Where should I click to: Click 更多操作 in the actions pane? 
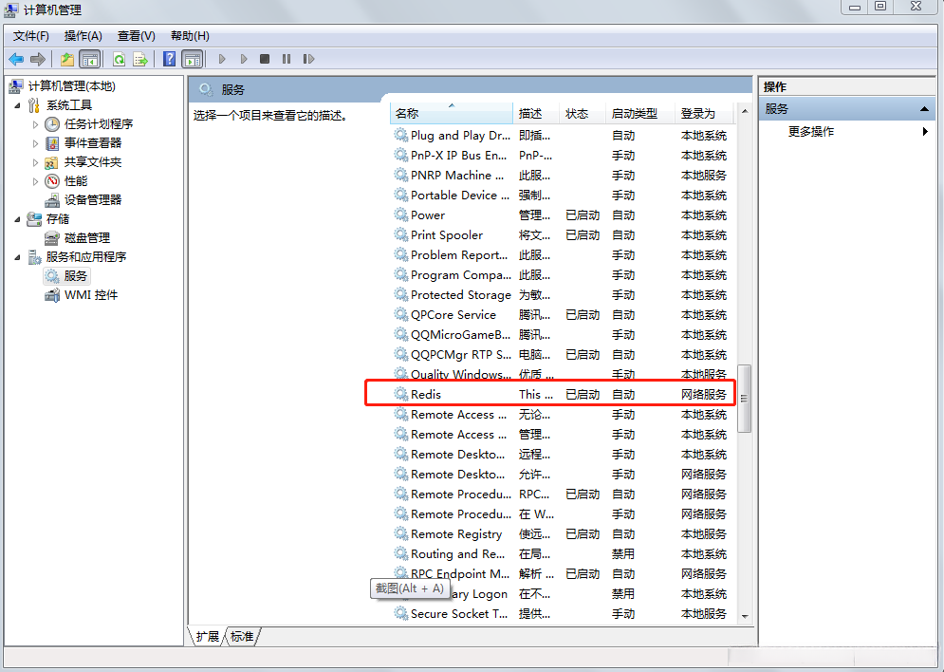811,131
